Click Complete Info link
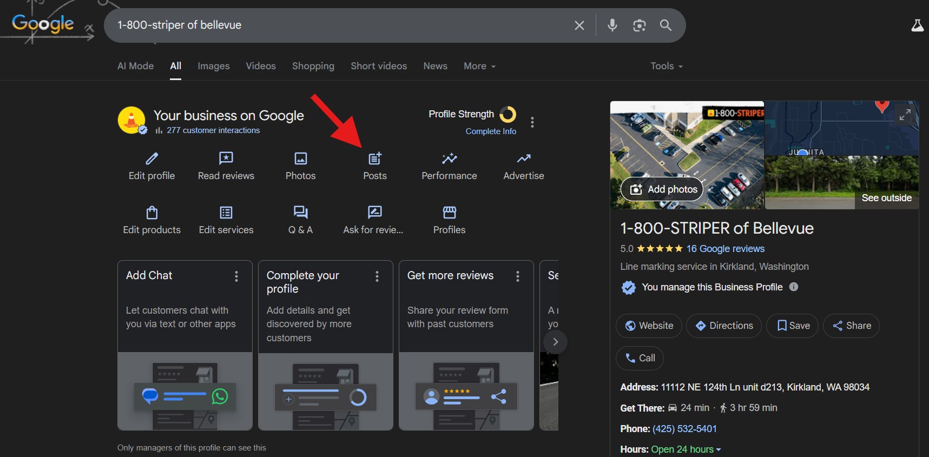 [x=491, y=131]
